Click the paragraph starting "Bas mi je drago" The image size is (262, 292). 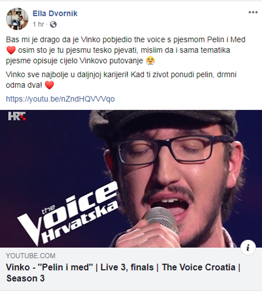tap(126, 50)
